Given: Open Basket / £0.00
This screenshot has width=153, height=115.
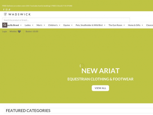Looking at the screenshot, I should [x=32, y=31].
